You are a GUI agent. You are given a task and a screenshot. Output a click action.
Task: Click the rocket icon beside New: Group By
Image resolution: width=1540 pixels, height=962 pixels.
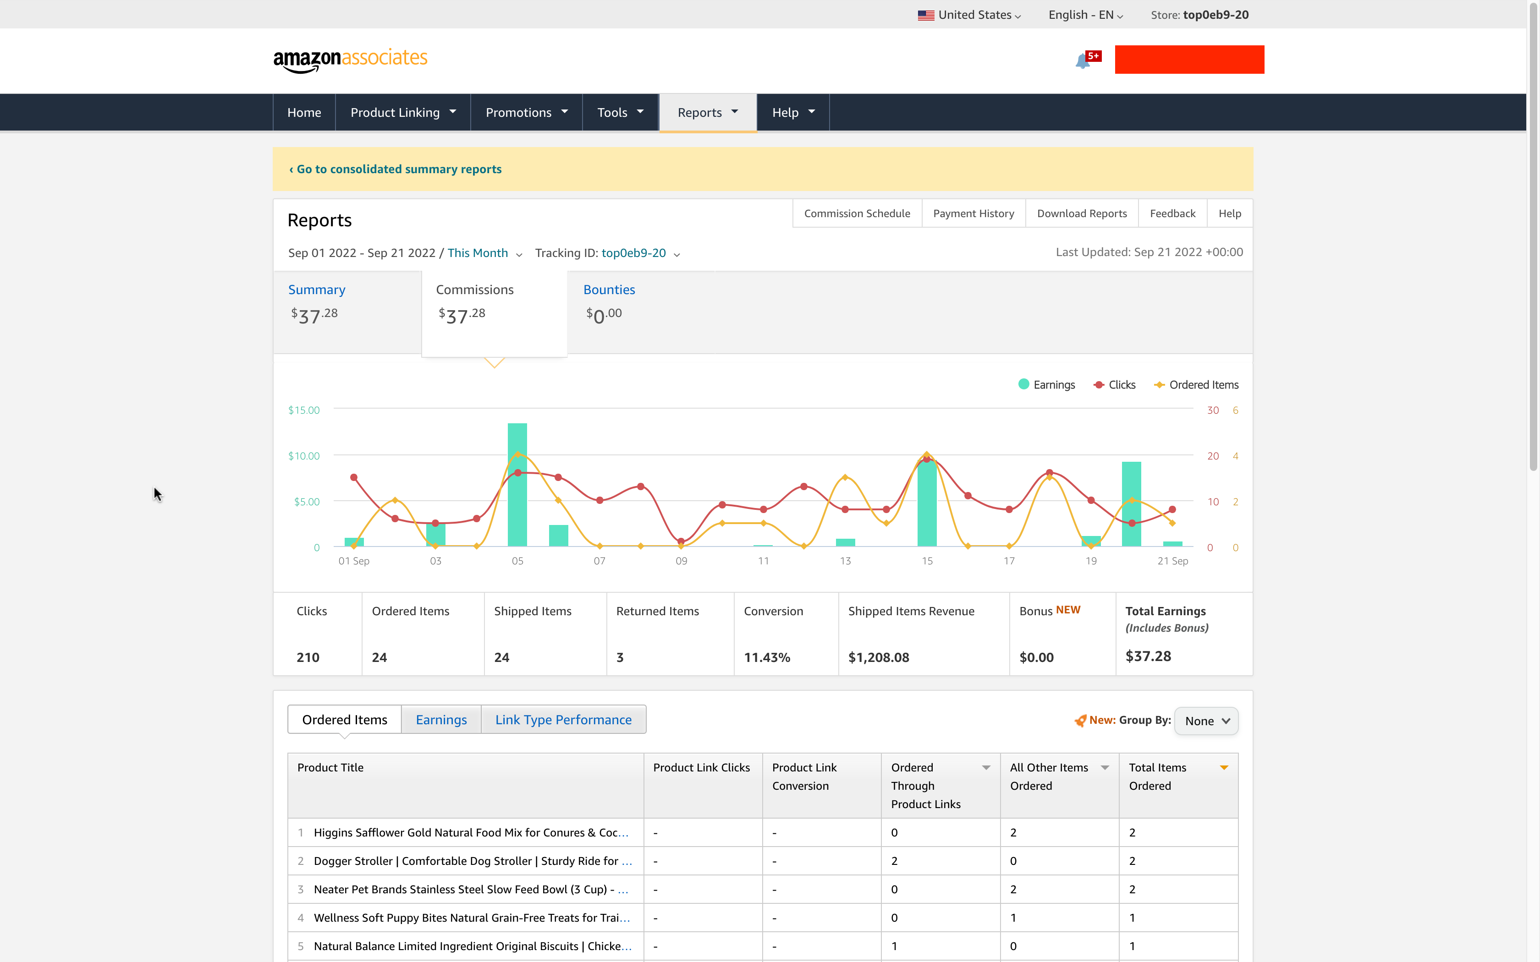pos(1080,720)
